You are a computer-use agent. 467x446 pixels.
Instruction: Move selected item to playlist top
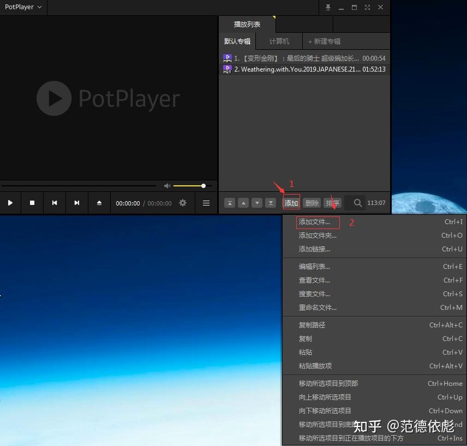tap(229, 202)
